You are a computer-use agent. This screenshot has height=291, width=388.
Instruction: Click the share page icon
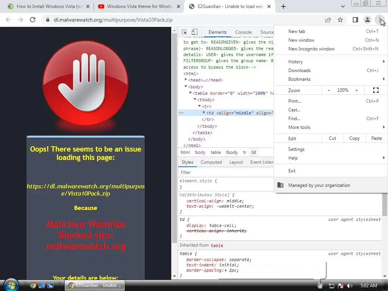(x=328, y=20)
